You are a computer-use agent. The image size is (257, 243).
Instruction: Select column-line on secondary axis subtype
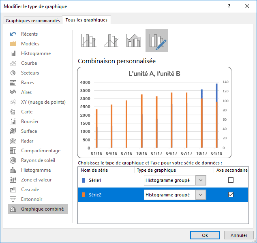pos(111,40)
